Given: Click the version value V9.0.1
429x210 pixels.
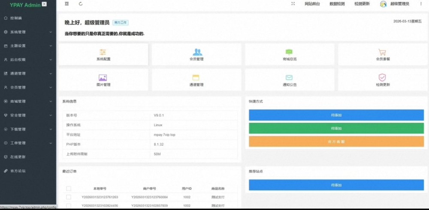Looking at the screenshot, I should (x=159, y=115).
